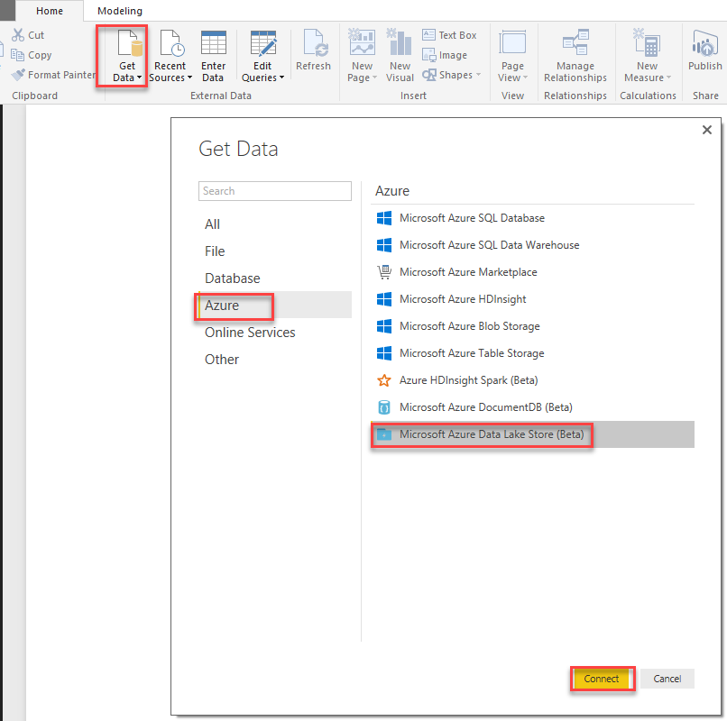Click the Connect button
Viewport: 727px width, 721px height.
pos(602,679)
